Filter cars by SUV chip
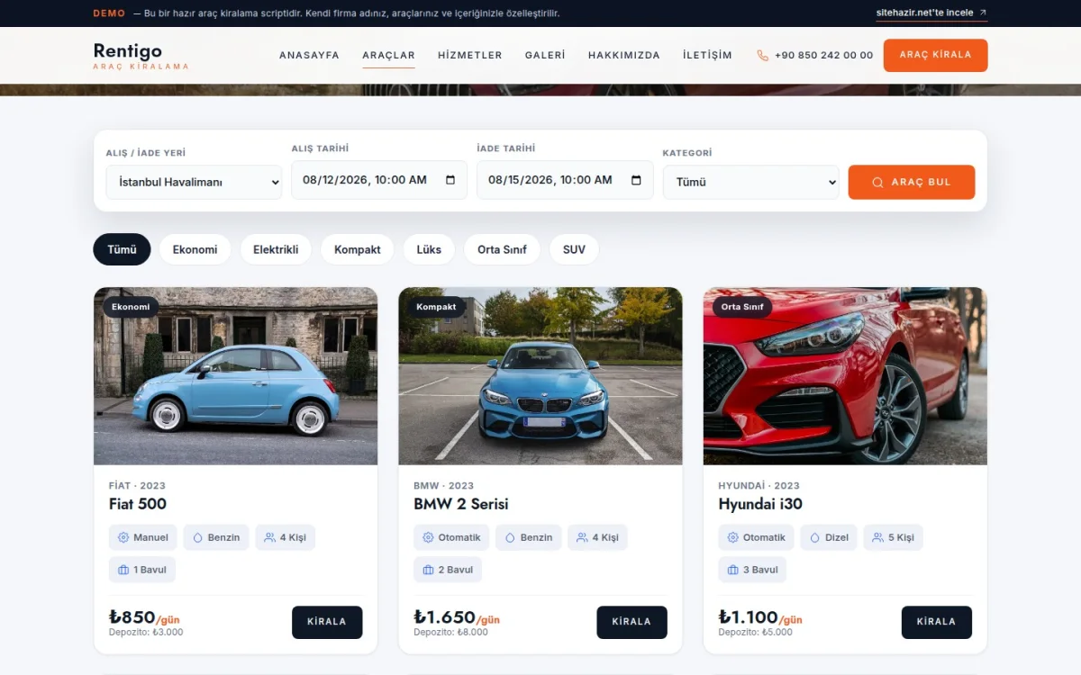 [x=574, y=249]
